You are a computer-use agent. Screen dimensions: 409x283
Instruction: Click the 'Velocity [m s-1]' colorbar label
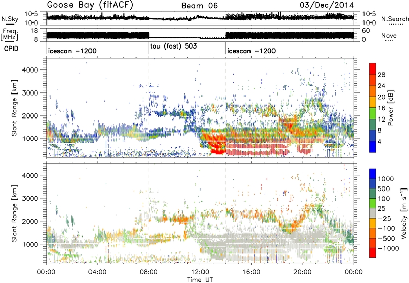click(404, 213)
